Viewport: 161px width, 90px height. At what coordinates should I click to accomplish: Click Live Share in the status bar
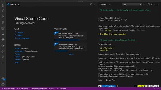[x=61, y=89]
